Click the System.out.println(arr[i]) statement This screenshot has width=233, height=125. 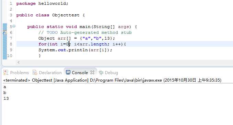click(75, 50)
